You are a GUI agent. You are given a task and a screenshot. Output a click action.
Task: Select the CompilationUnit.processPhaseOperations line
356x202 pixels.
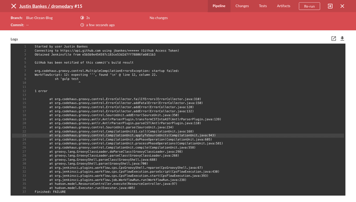coord(136,143)
